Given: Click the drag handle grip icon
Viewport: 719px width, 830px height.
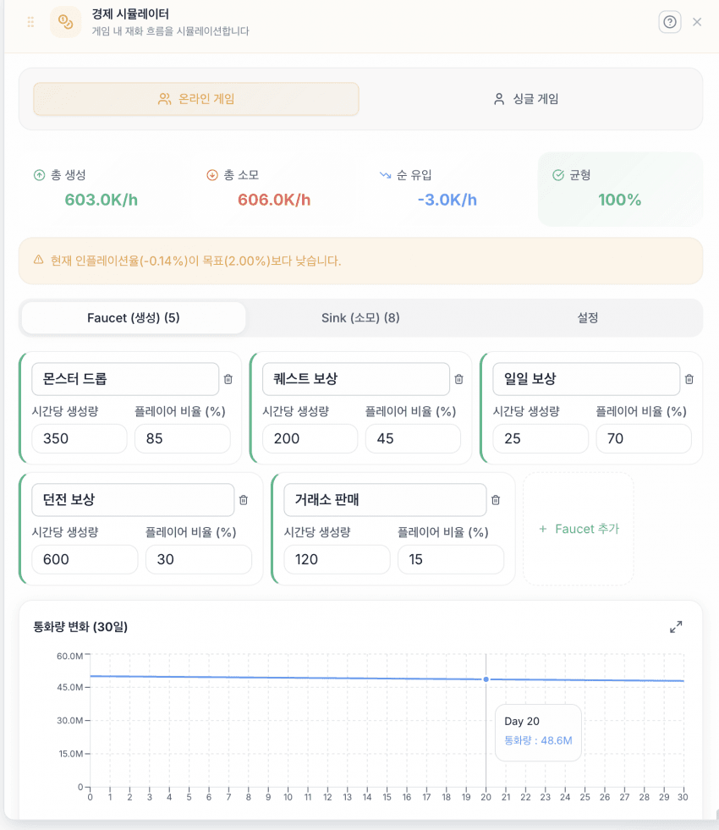Looking at the screenshot, I should (30, 22).
